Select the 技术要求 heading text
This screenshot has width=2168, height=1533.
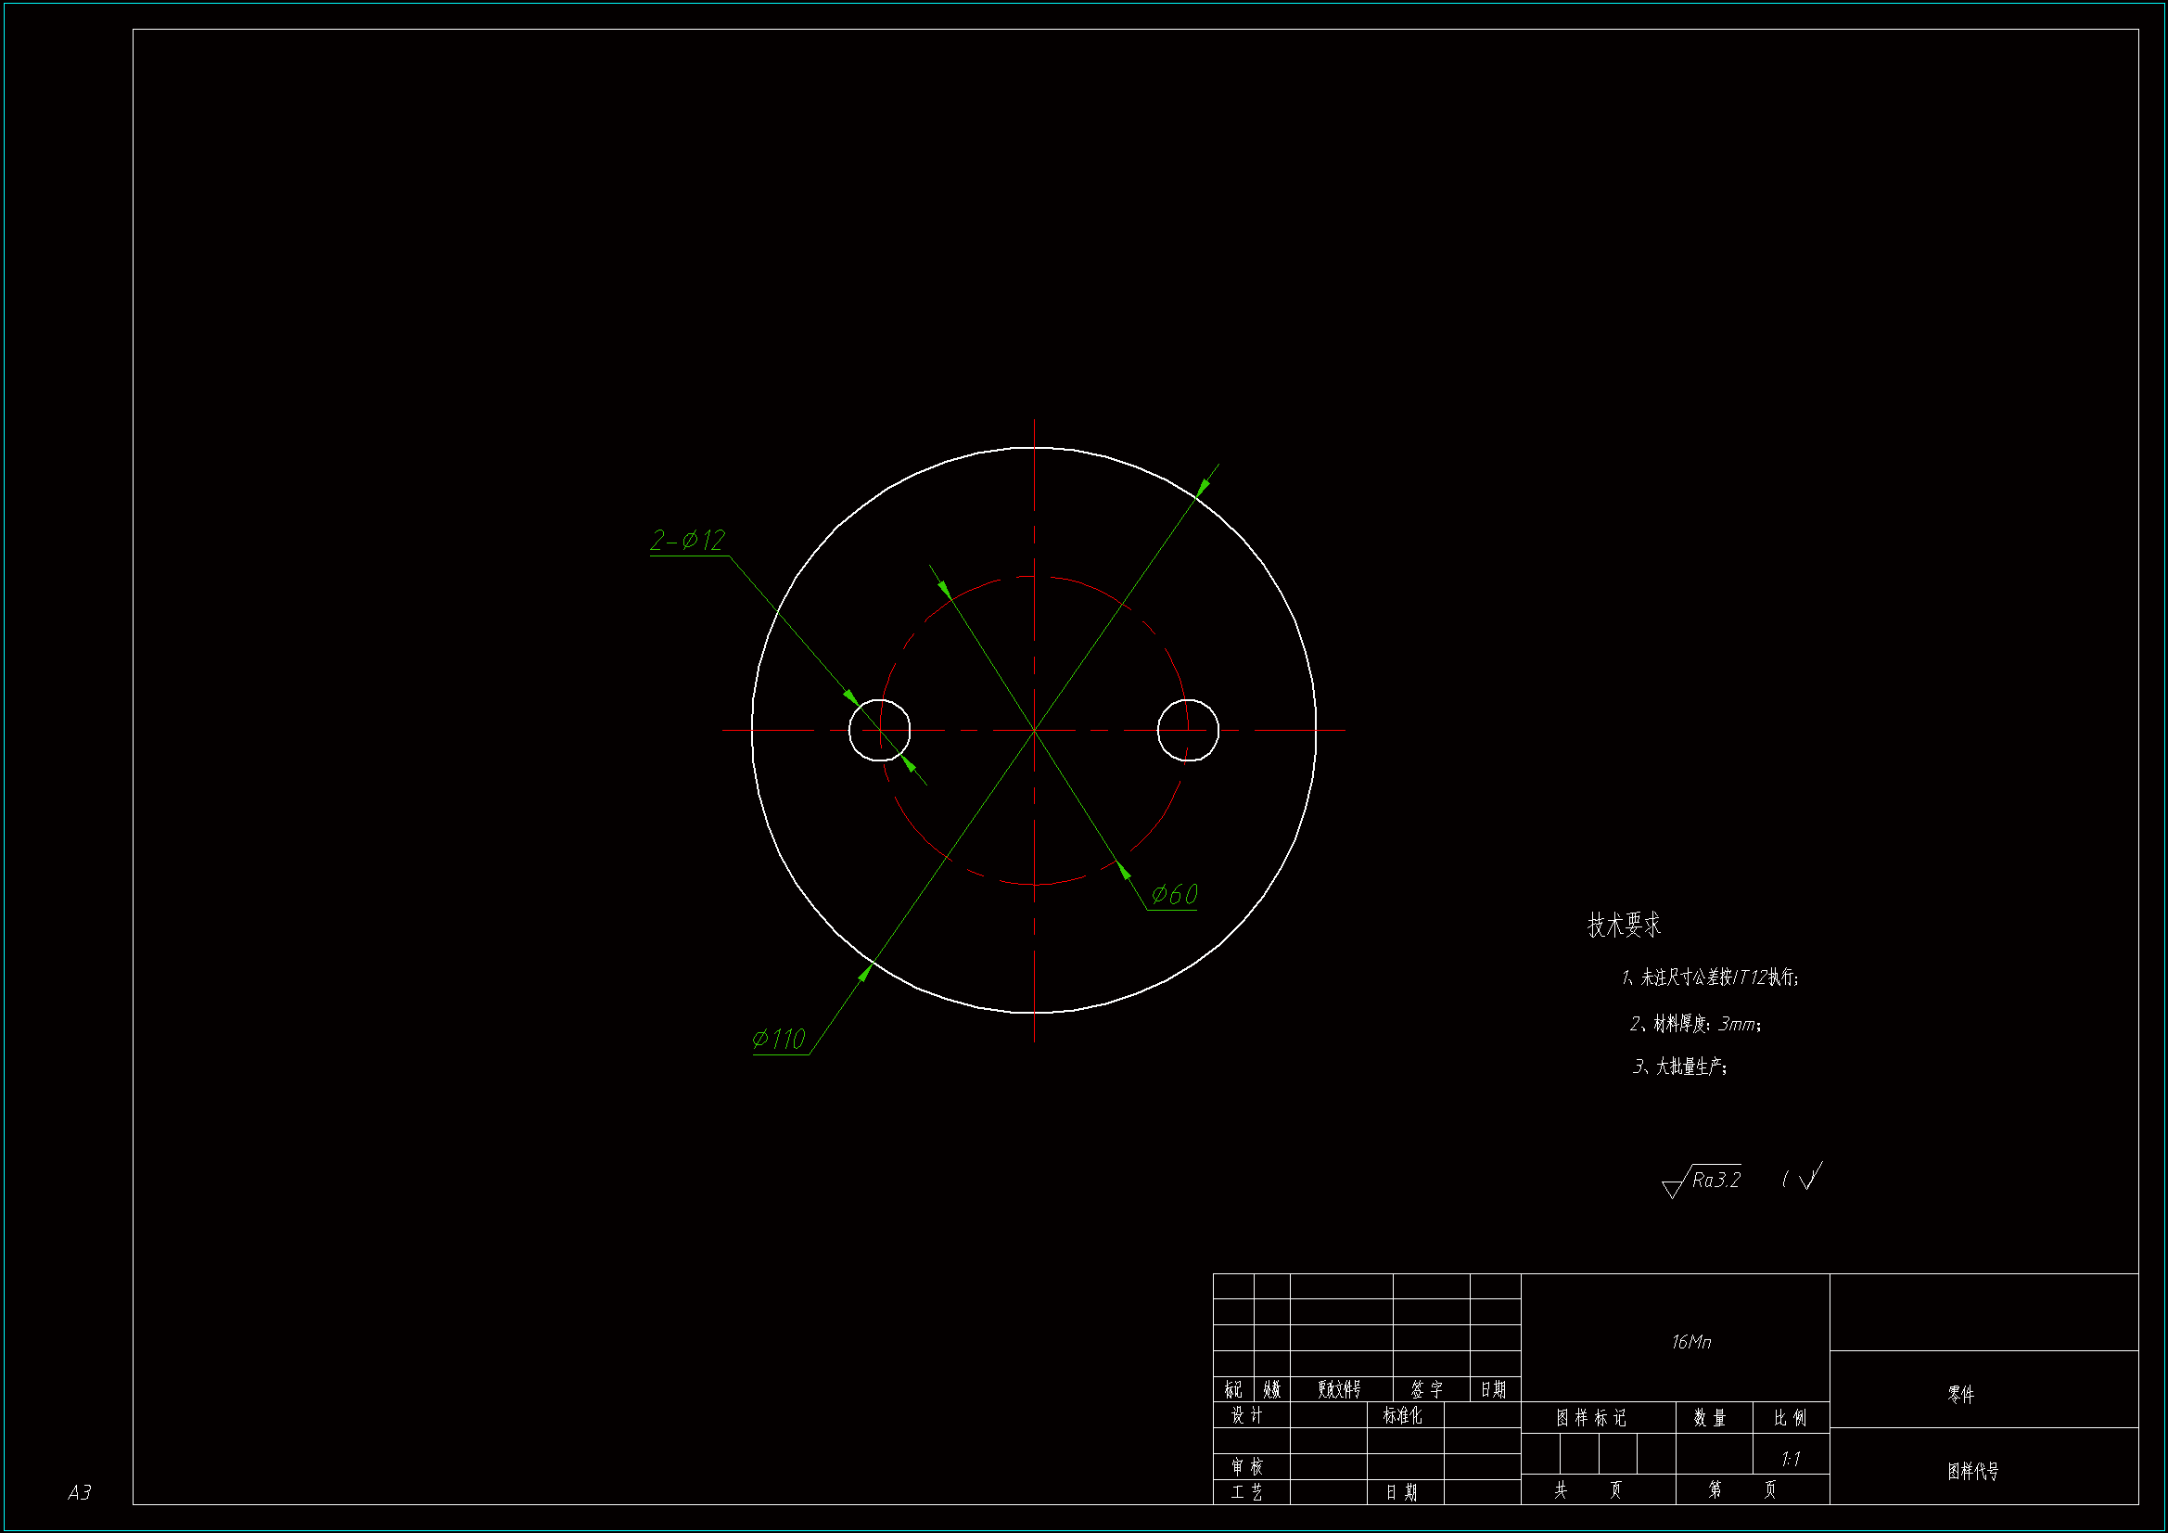(x=1623, y=926)
